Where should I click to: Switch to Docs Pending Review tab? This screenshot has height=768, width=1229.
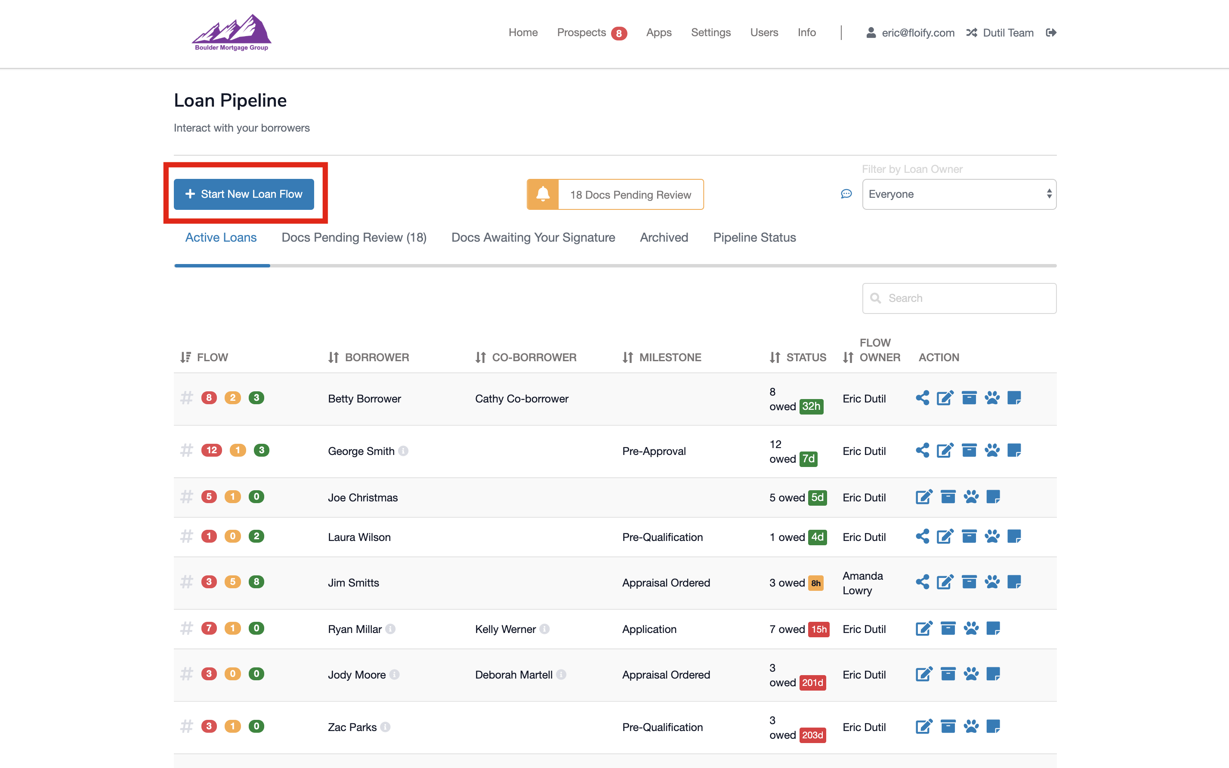tap(354, 237)
